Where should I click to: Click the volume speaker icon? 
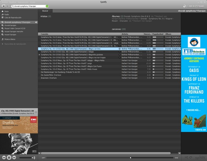click(34, 158)
